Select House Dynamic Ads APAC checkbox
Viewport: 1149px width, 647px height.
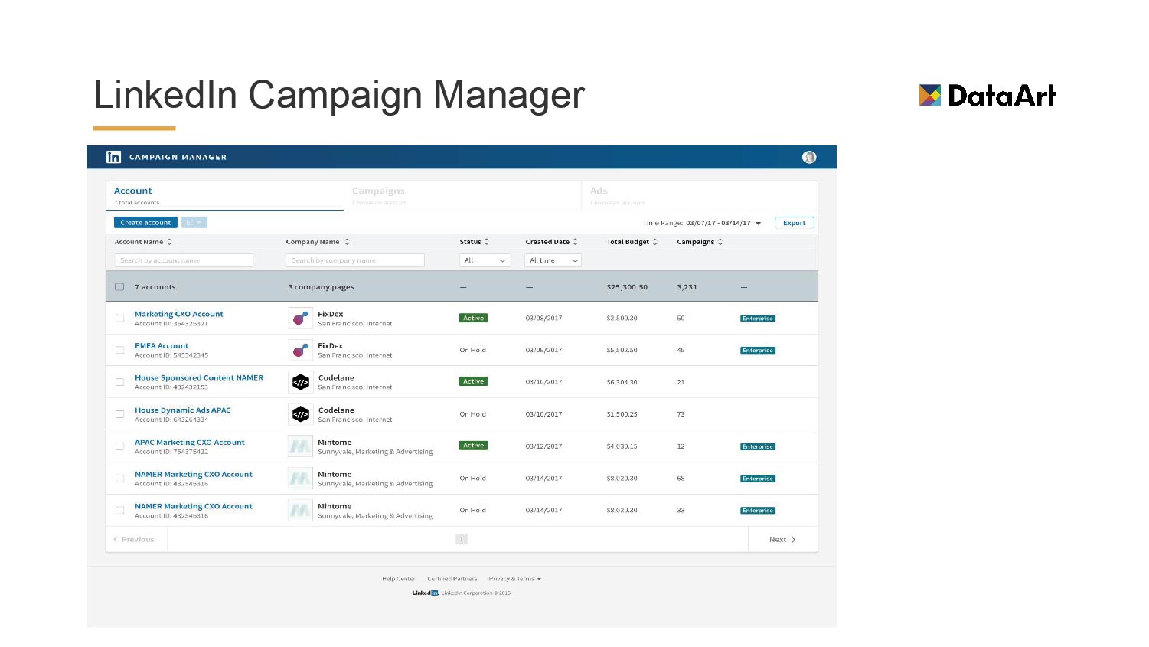pyautogui.click(x=119, y=414)
